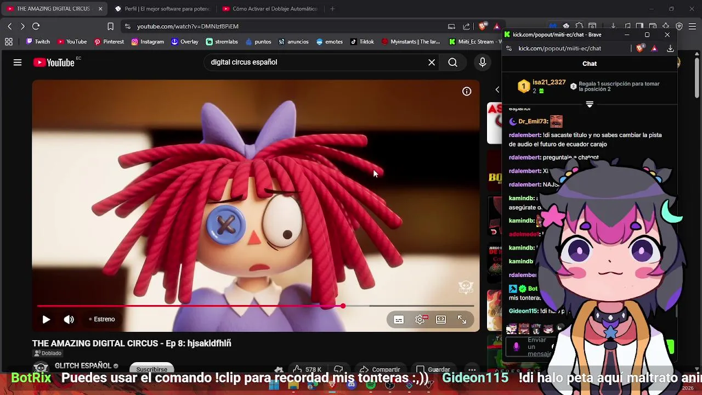
Task: Reload the YouTube page
Action: [36, 26]
